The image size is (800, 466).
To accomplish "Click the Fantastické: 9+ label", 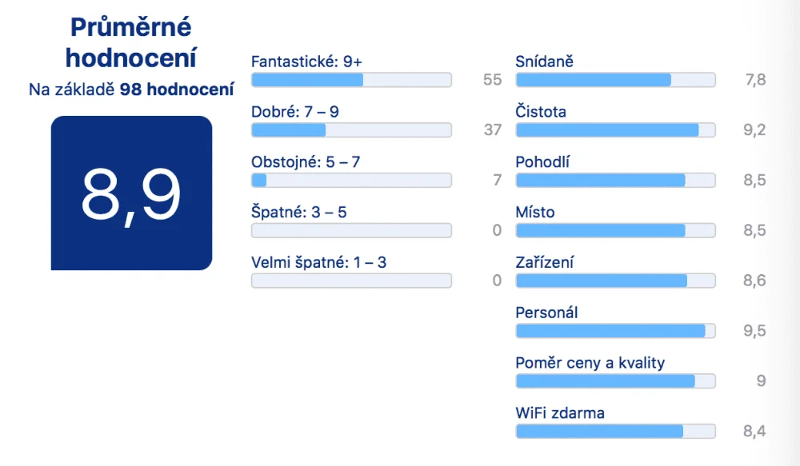I will (x=306, y=62).
